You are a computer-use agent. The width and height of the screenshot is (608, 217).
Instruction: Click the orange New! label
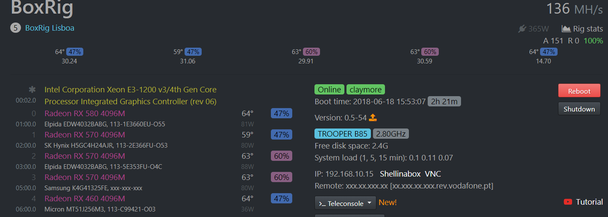point(388,203)
